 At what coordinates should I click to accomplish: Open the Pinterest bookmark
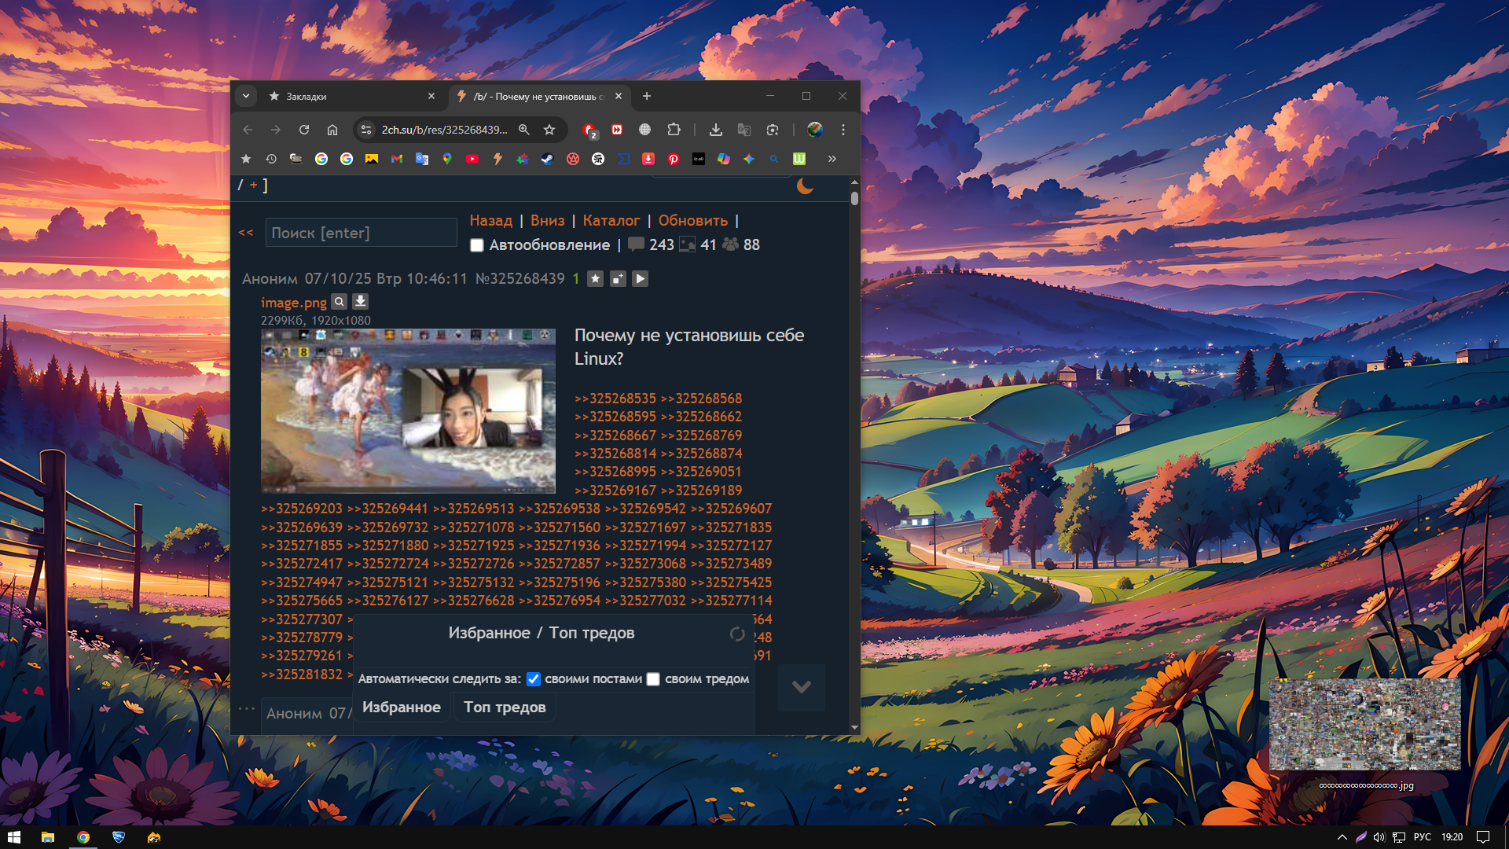[673, 159]
